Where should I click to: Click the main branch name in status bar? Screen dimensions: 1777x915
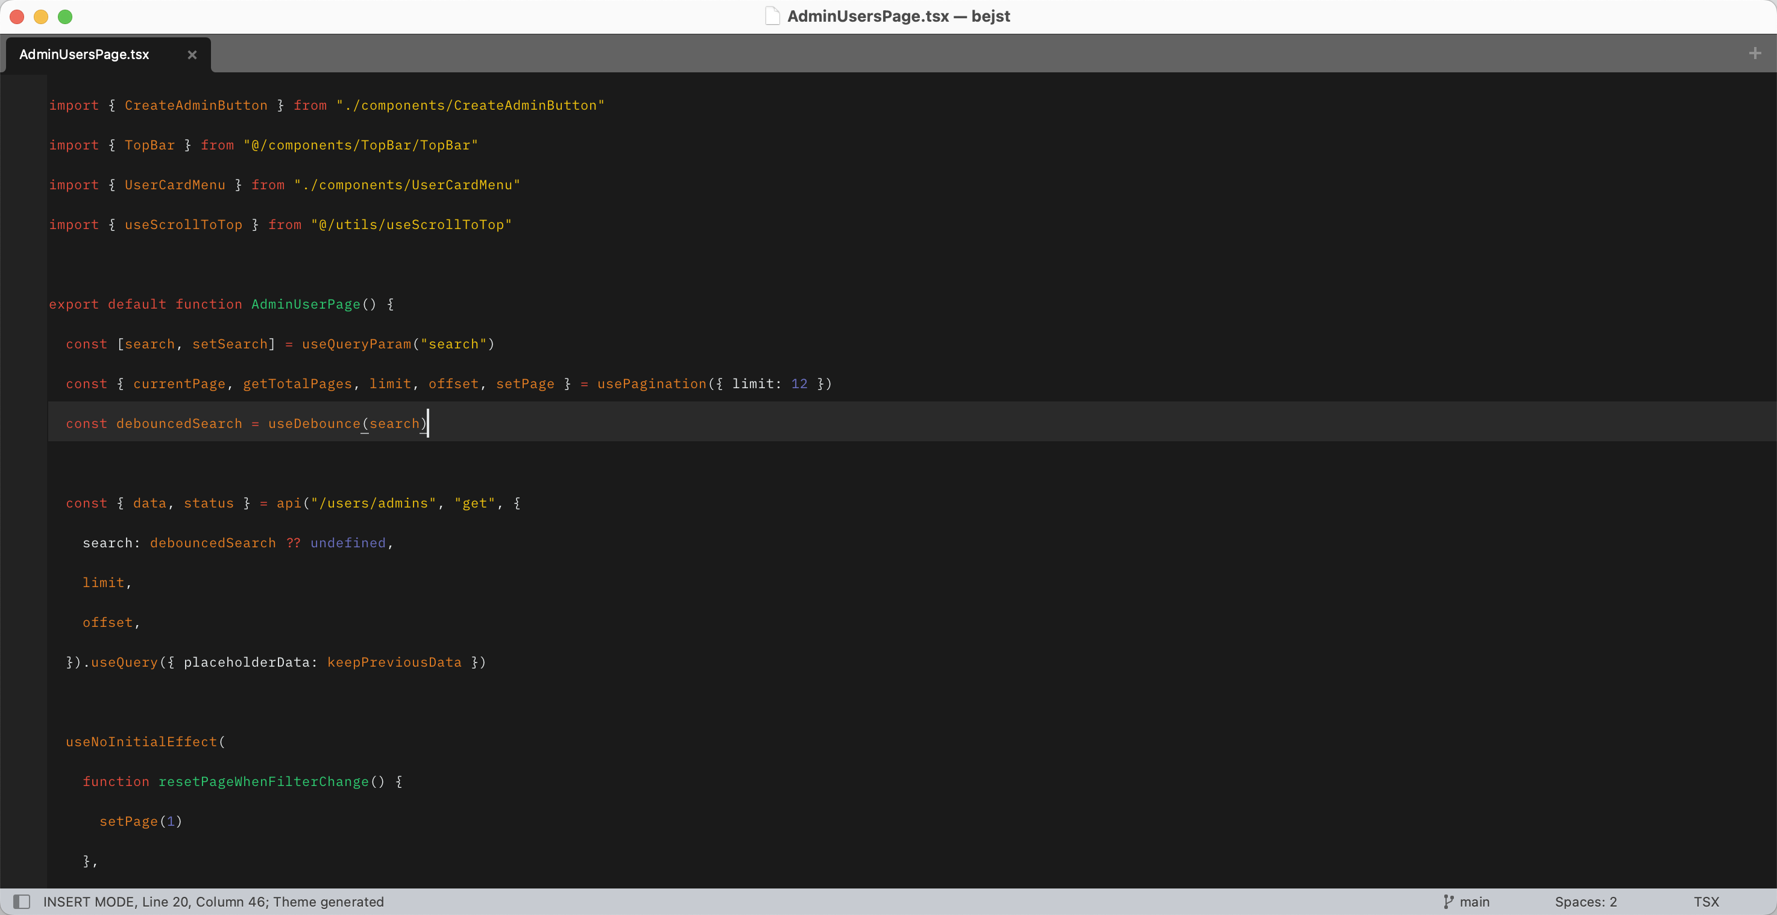click(1474, 901)
